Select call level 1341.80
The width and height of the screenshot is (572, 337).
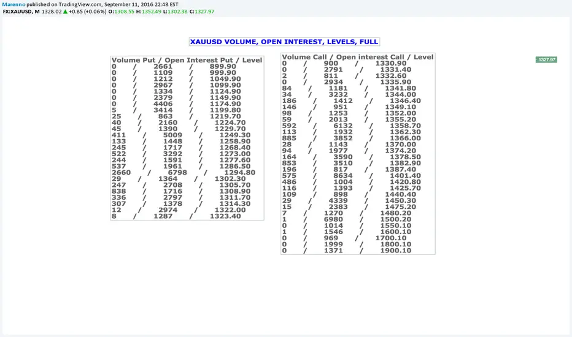coord(401,88)
